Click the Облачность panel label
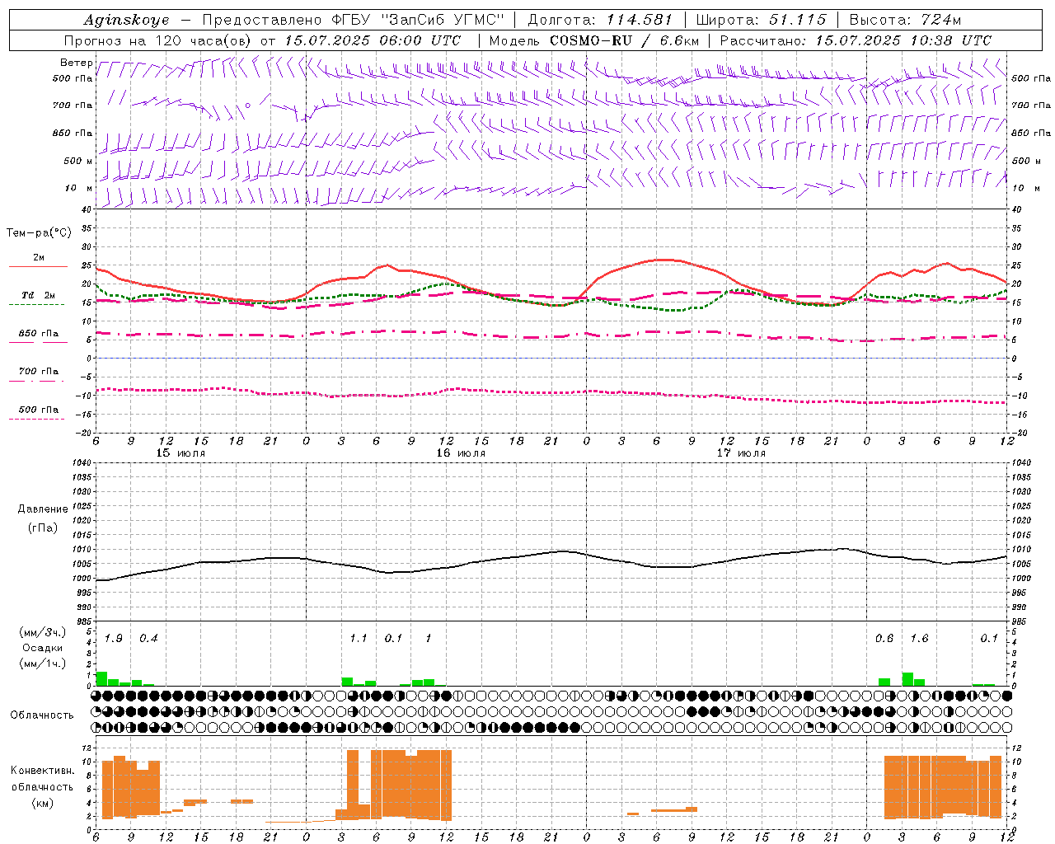 42,715
